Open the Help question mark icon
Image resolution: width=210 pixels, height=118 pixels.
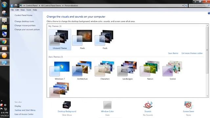[x=209, y=13]
